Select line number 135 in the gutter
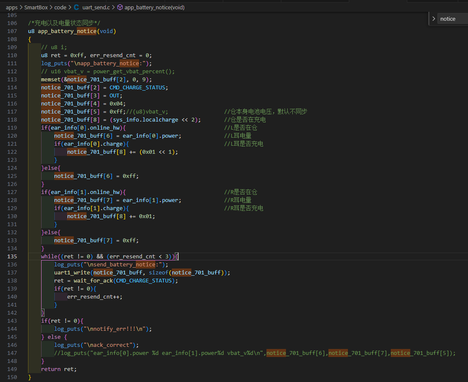Screen dimensions: 468x382 (x=12, y=256)
